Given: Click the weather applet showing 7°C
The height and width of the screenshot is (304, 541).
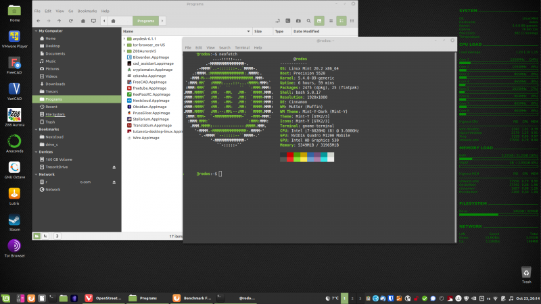Looking at the screenshot, I should pyautogui.click(x=332, y=299).
